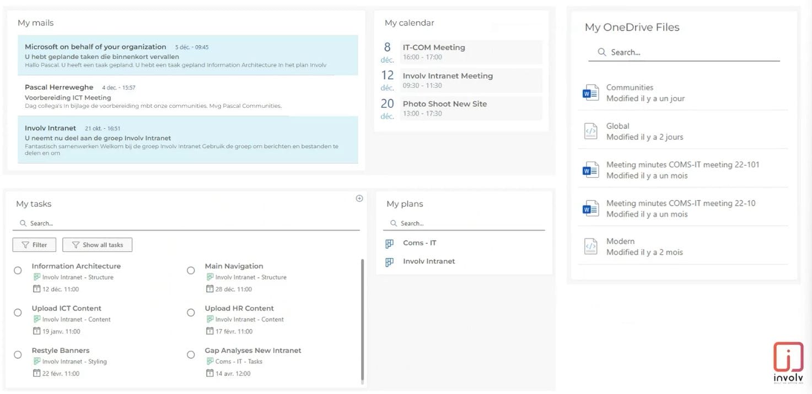
Task: Open the Gap Analyses New Intranet task
Action: click(x=253, y=351)
